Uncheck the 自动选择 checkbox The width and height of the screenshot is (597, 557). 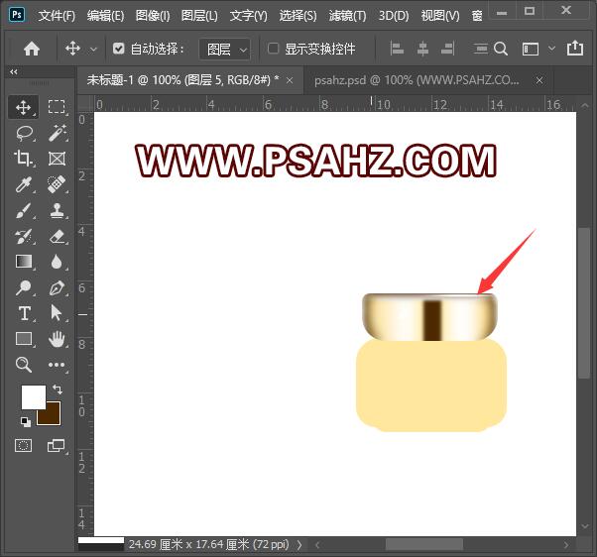coord(118,49)
